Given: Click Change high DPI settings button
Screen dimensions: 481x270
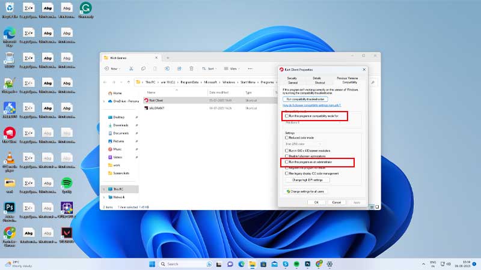Looking at the screenshot, I should [x=307, y=180].
